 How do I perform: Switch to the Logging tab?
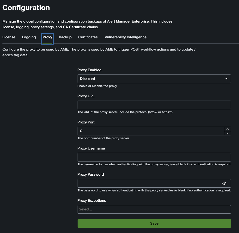pos(29,37)
